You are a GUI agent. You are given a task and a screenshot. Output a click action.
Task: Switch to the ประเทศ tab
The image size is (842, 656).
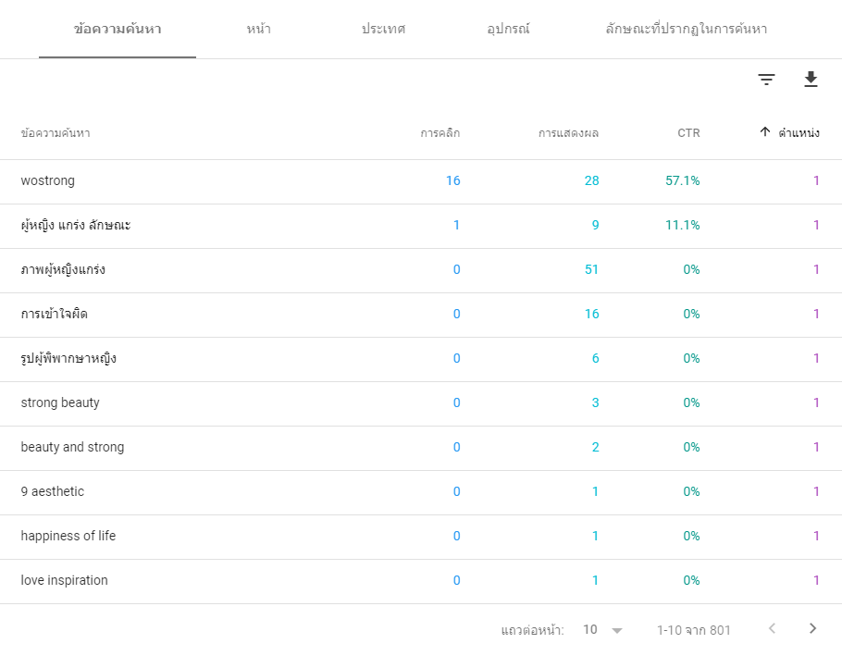(x=383, y=29)
